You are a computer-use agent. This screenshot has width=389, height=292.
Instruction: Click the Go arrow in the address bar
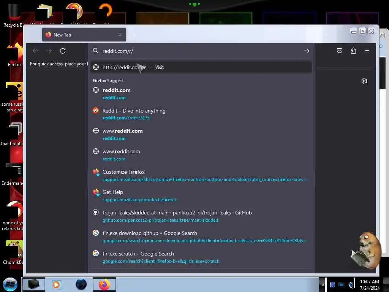tap(307, 51)
